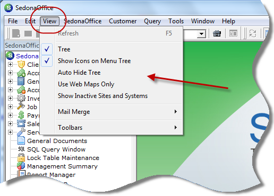The image size is (274, 196).
Task: Click the Sales telephone icon
Action: pyautogui.click(x=21, y=123)
